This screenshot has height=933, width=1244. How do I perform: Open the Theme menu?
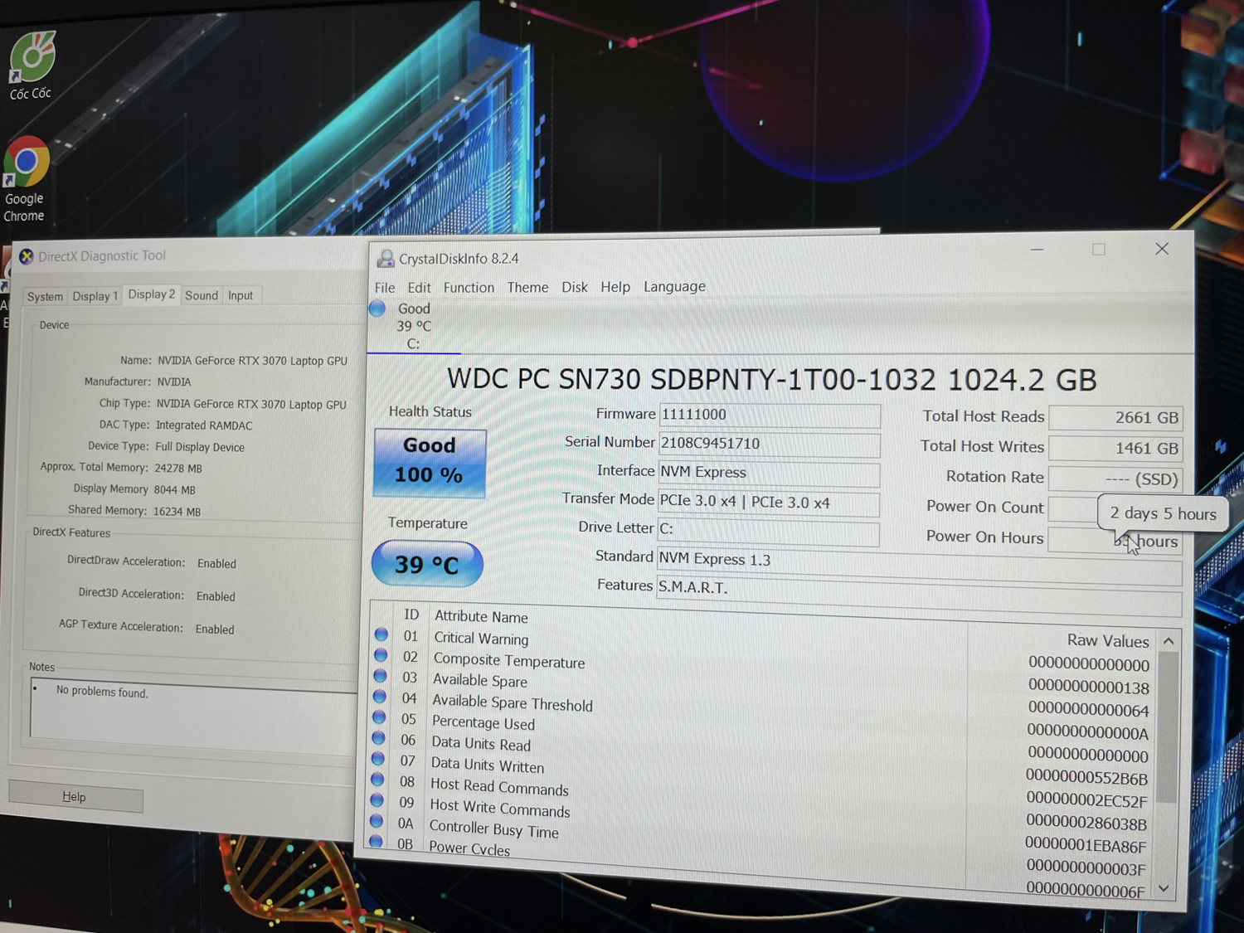[527, 288]
